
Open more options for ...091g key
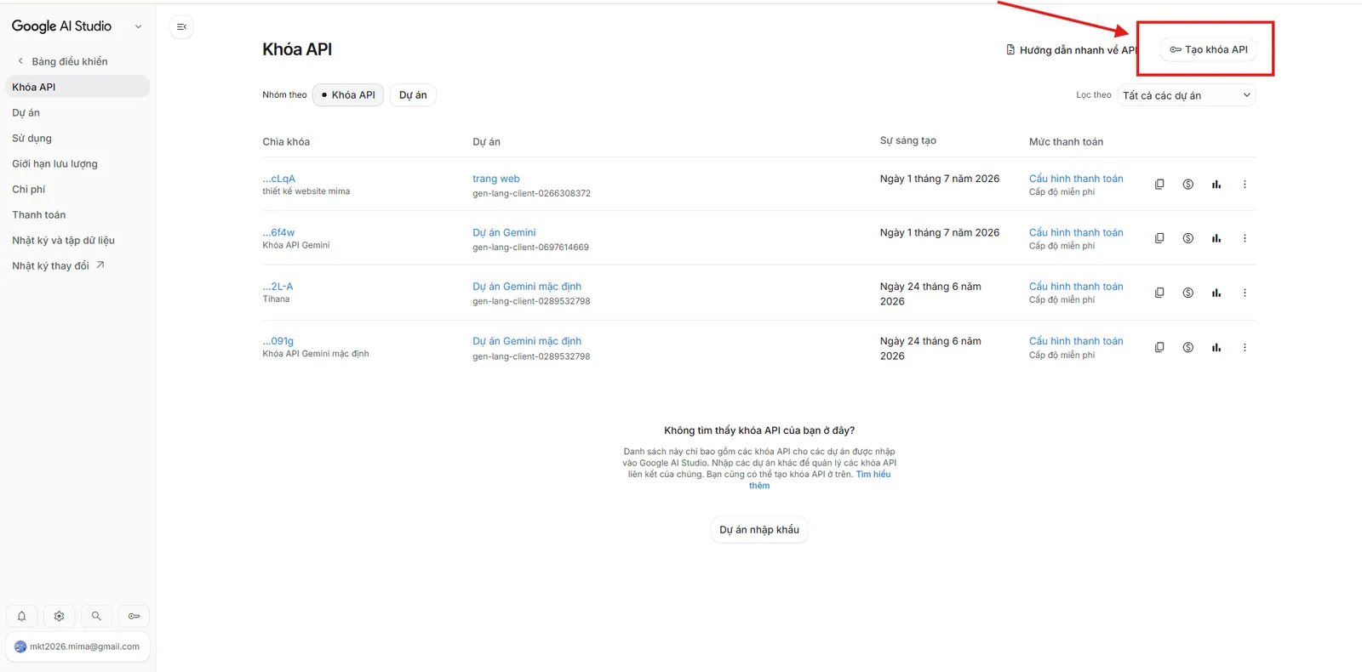pyautogui.click(x=1245, y=347)
